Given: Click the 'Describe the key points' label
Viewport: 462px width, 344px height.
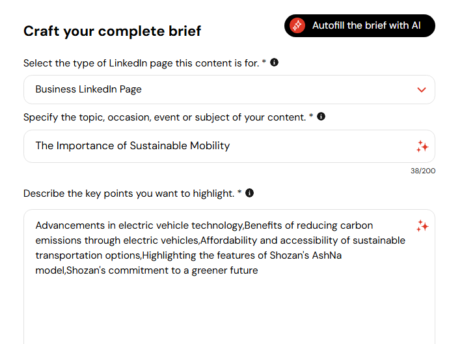Looking at the screenshot, I should click(x=128, y=193).
